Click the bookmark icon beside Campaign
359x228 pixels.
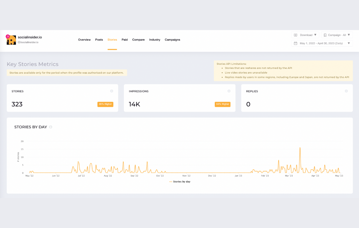[x=325, y=35]
